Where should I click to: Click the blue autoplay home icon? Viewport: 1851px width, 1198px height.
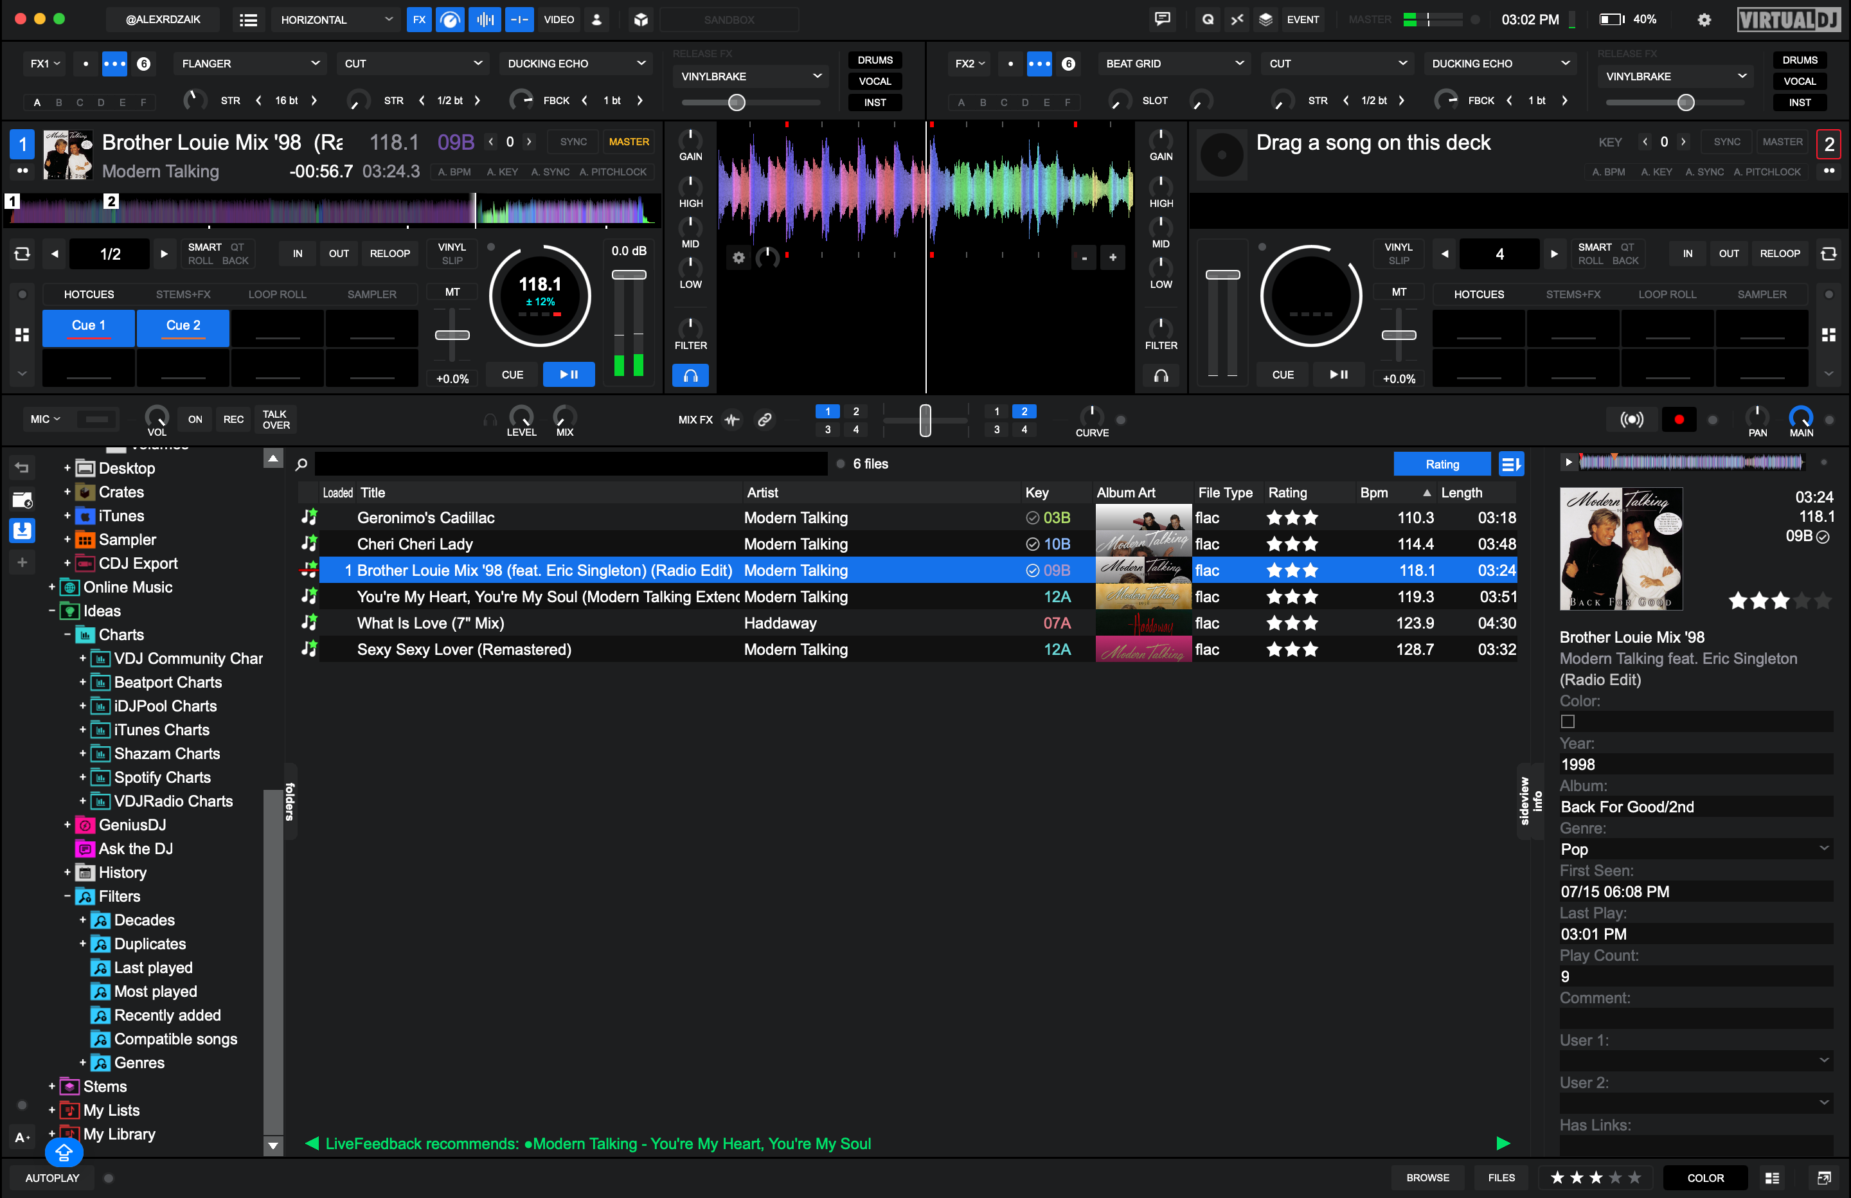[64, 1152]
